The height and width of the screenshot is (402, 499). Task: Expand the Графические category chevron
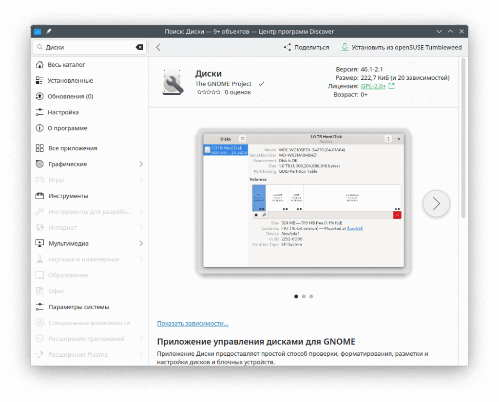141,164
